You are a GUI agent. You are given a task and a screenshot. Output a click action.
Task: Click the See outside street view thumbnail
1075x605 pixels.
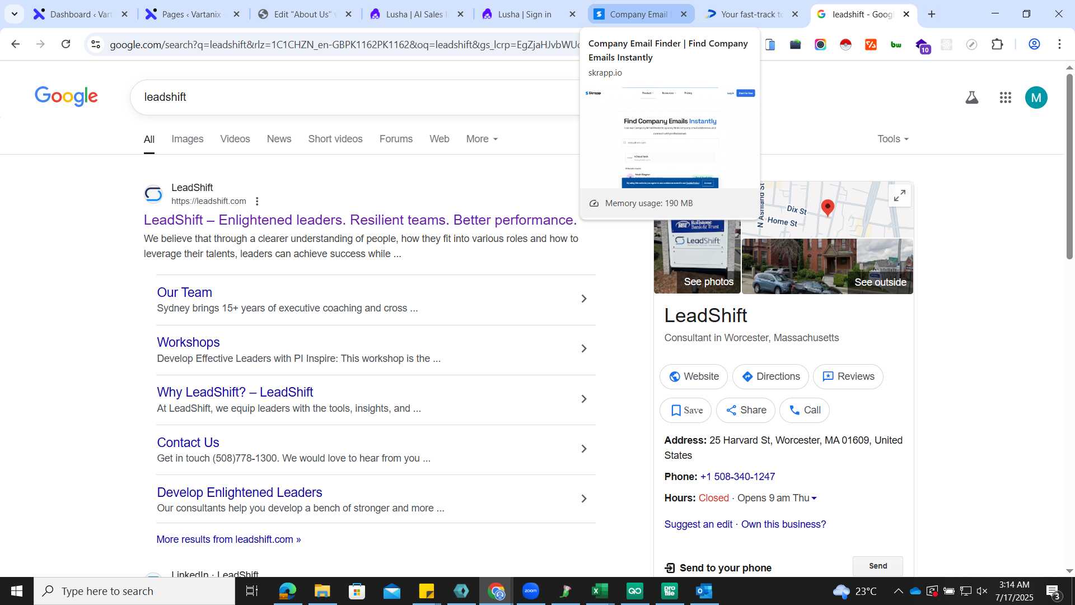point(828,266)
